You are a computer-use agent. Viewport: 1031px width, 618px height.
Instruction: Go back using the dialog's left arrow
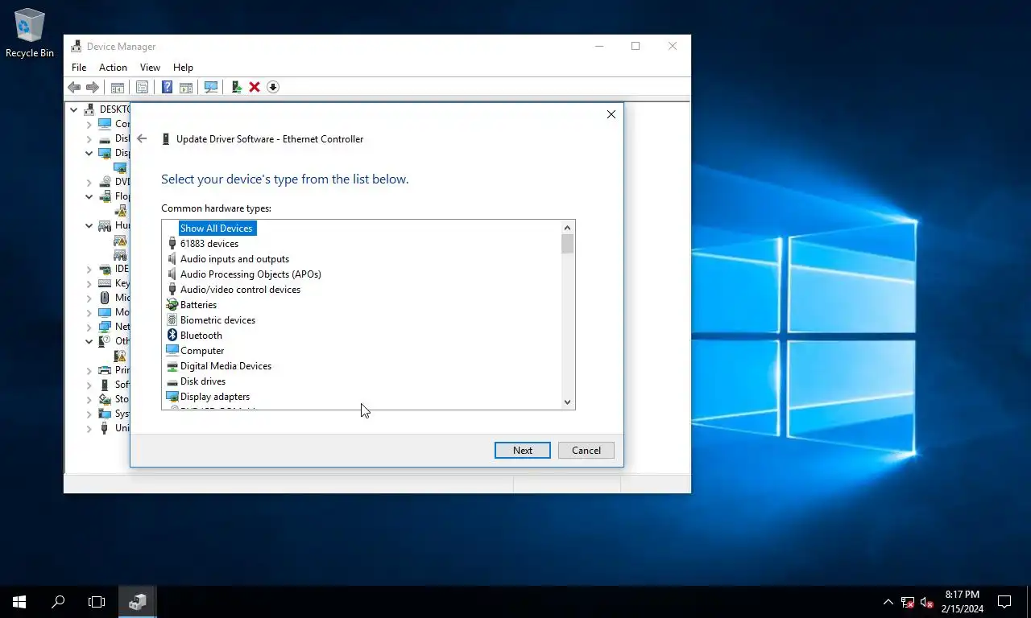coord(142,138)
